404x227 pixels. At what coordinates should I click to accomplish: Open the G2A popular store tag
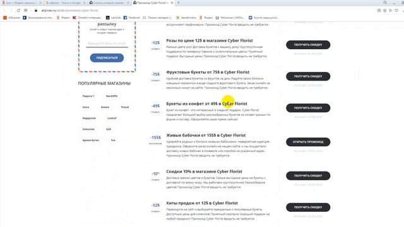(x=109, y=129)
